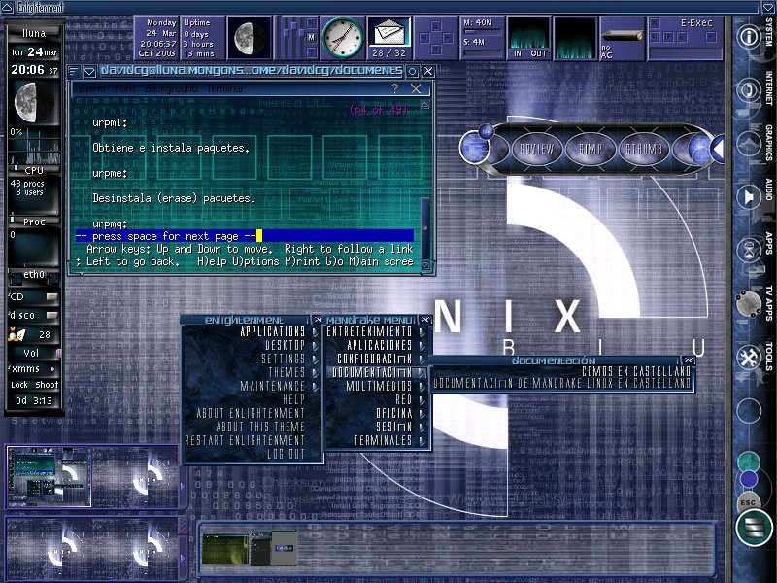Viewport: 777px width, 583px height.
Task: Expand Terminales in Mandrake menu
Action: tap(377, 440)
